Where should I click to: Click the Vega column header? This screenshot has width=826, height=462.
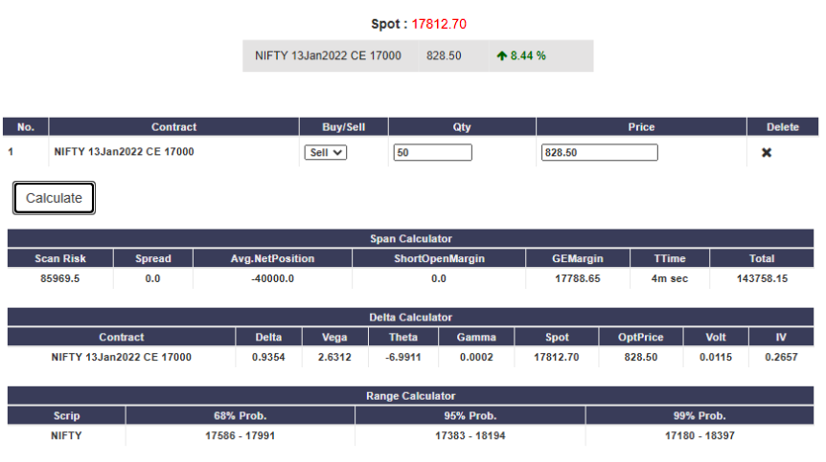tap(334, 338)
